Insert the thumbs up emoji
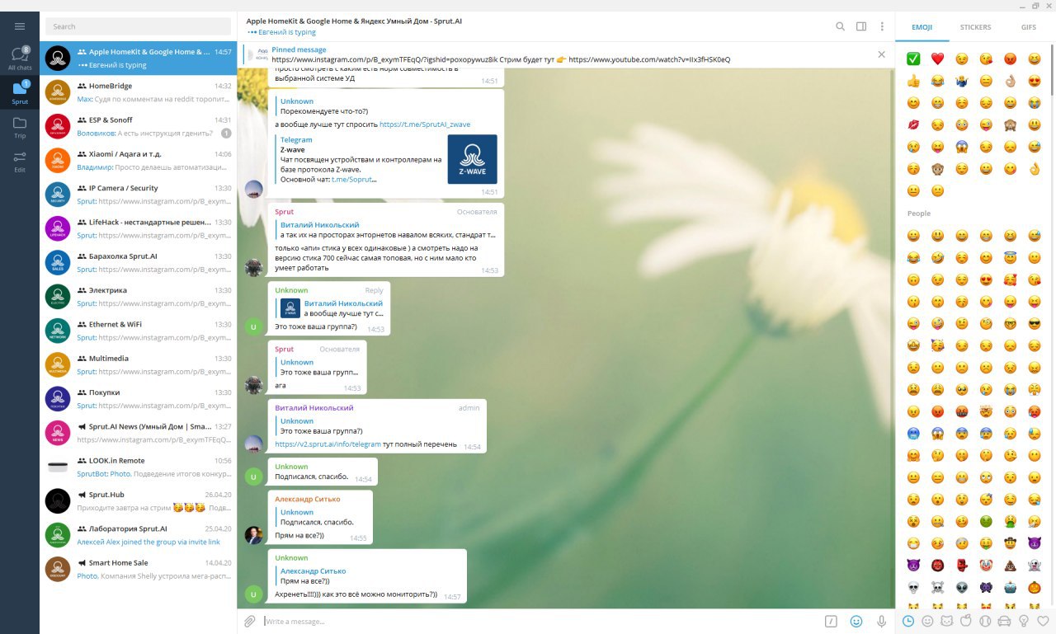This screenshot has width=1056, height=634. [913, 81]
